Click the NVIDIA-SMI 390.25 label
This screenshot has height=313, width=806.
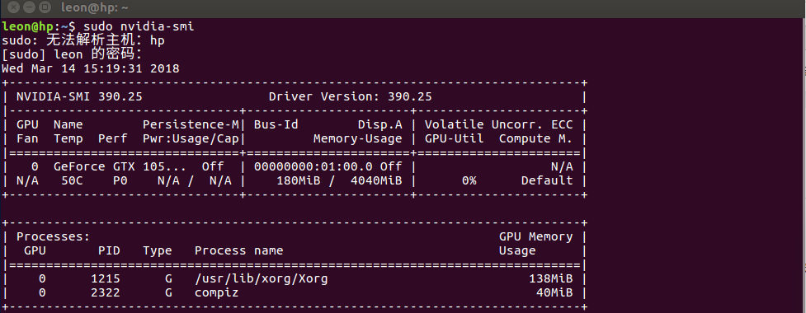click(x=80, y=96)
